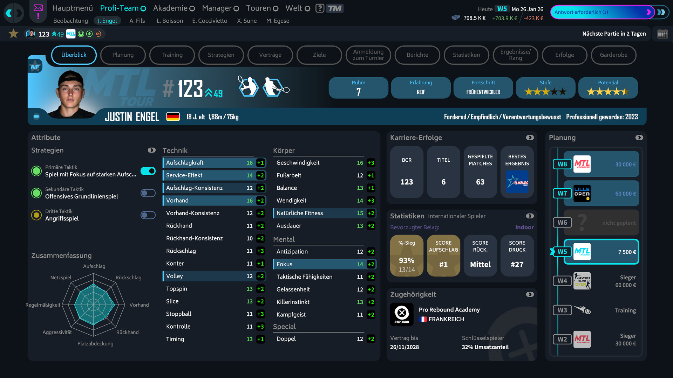Switch to Training tab
The height and width of the screenshot is (378, 673).
point(172,55)
